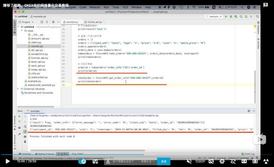Open the Run panel settings gear

click(x=249, y=111)
